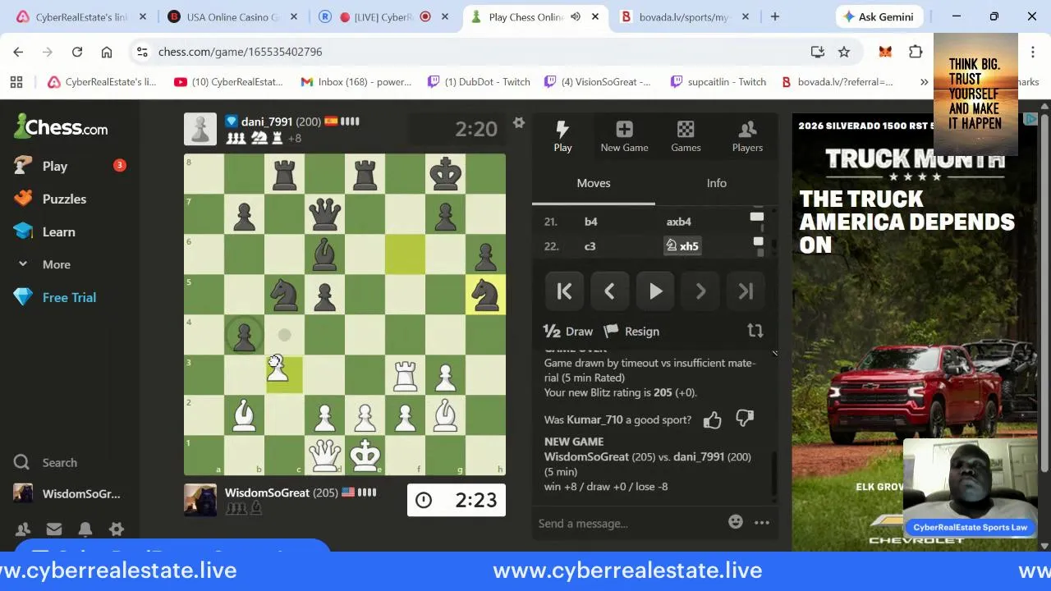Viewport: 1051px width, 591px height.
Task: Click the white queen on d1
Action: point(324,455)
